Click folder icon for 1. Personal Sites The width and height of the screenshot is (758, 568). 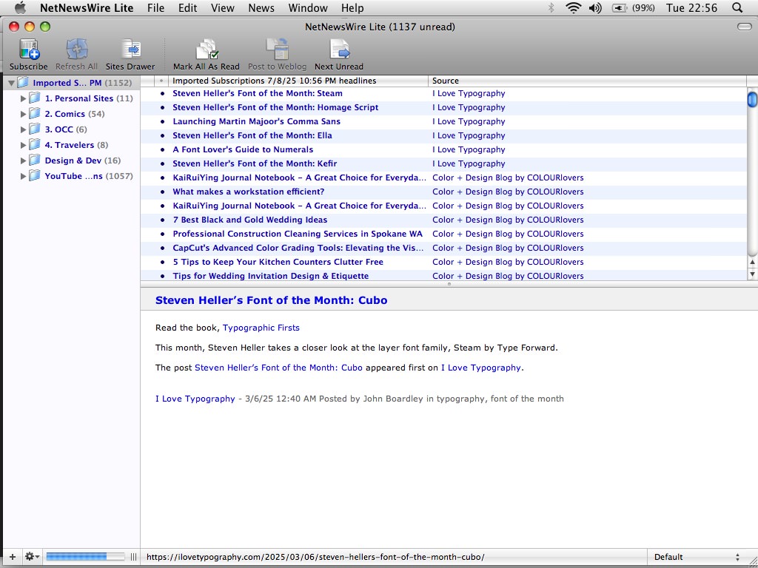pyautogui.click(x=34, y=98)
